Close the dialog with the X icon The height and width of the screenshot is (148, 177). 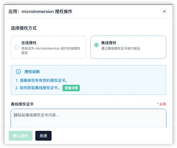pos(164,11)
